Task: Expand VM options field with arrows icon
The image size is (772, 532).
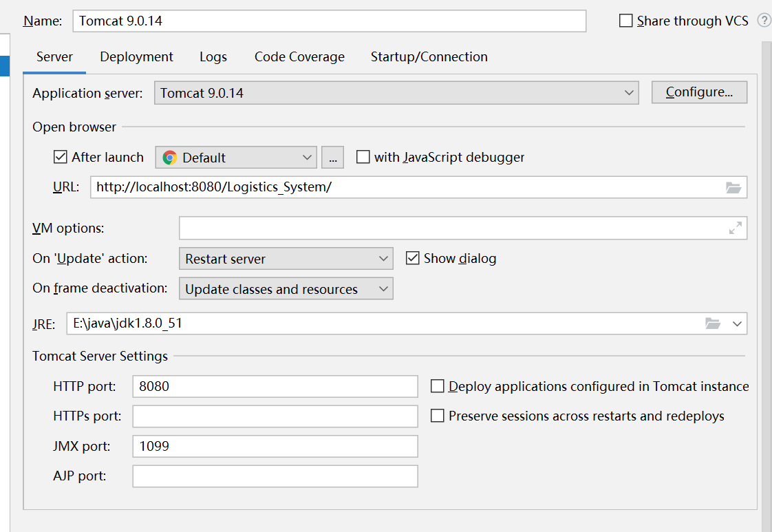Action: click(x=736, y=228)
